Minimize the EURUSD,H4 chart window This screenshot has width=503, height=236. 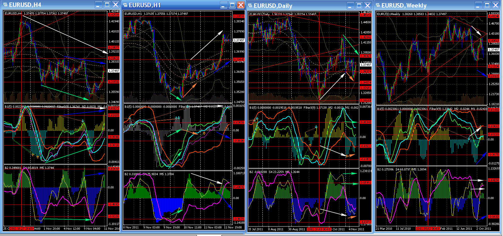(99, 5)
